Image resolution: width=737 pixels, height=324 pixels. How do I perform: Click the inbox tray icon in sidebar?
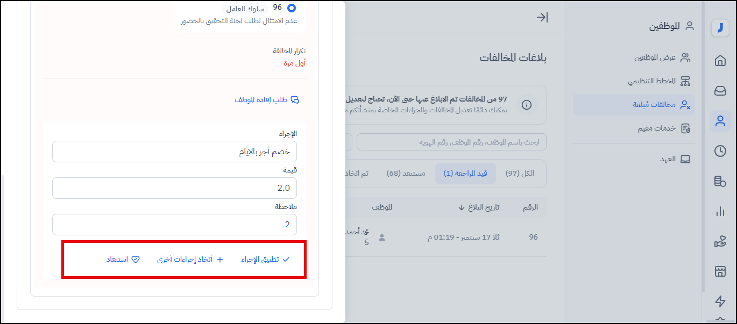[x=720, y=91]
